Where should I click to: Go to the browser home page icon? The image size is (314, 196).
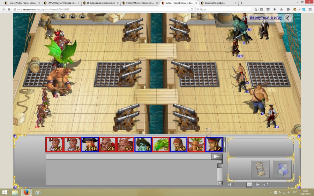(x=281, y=9)
